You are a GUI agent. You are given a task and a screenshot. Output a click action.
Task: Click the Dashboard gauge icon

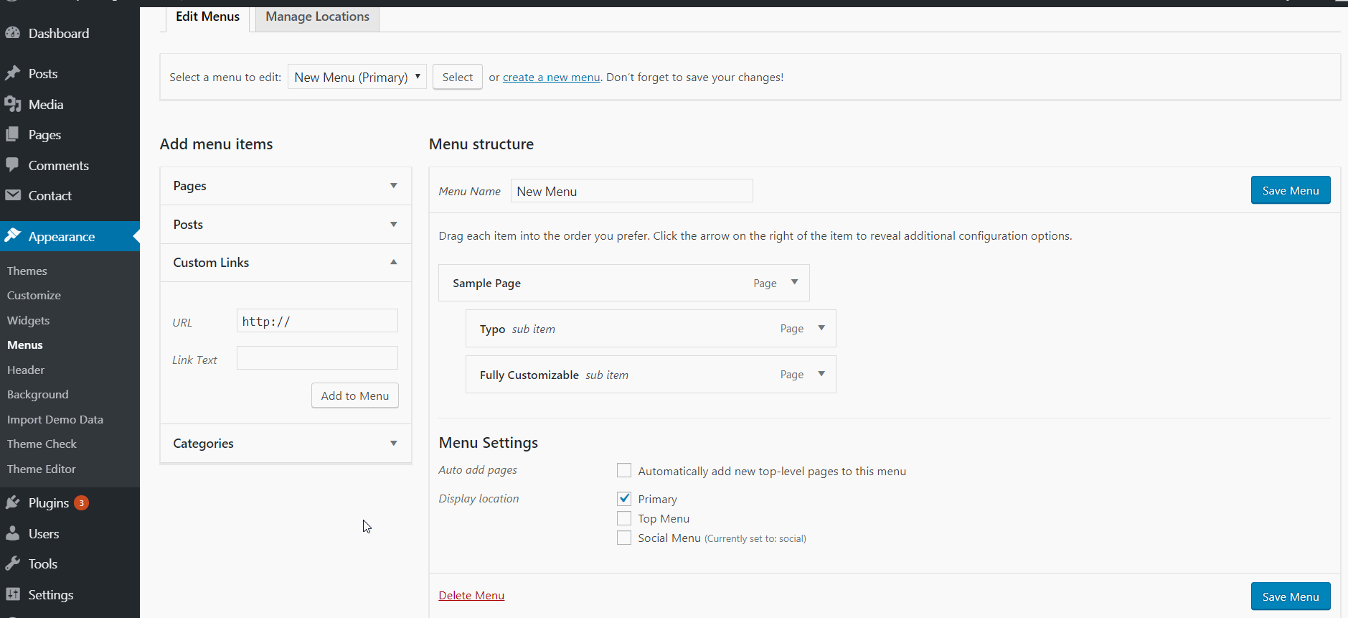[13, 33]
